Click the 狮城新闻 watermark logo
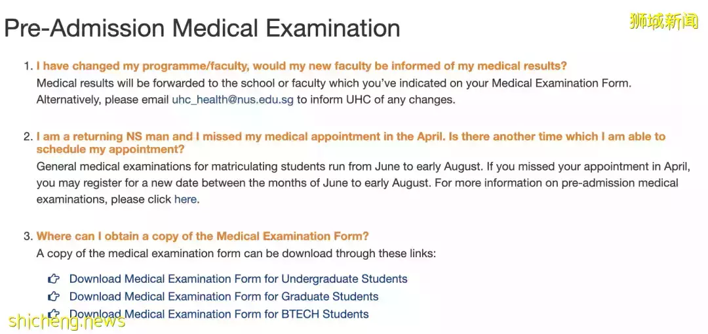708x334 pixels. (663, 22)
